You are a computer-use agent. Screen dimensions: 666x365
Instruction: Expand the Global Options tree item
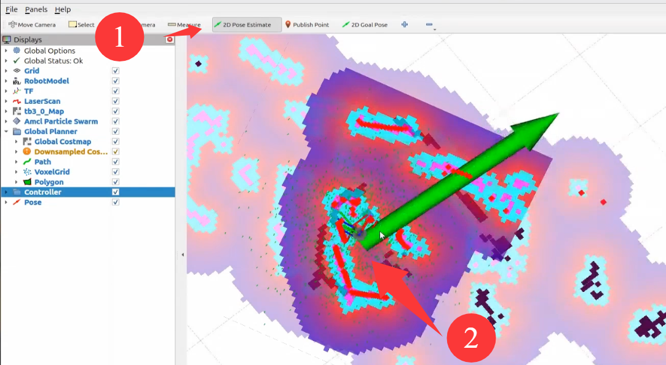(6, 51)
